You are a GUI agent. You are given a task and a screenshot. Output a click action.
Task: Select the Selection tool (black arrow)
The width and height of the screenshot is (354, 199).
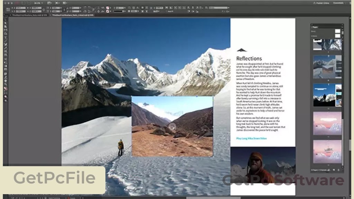click(x=6, y=20)
